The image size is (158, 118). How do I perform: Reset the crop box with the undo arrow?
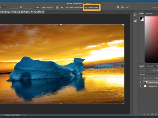118,7
